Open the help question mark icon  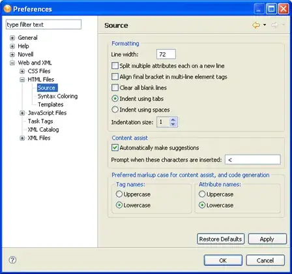(x=12, y=260)
